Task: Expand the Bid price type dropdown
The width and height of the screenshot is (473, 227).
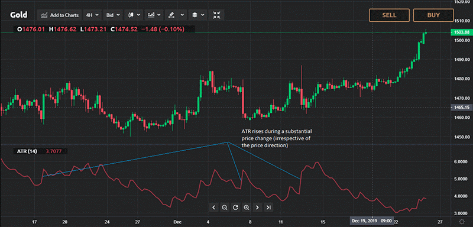Action: pos(113,15)
